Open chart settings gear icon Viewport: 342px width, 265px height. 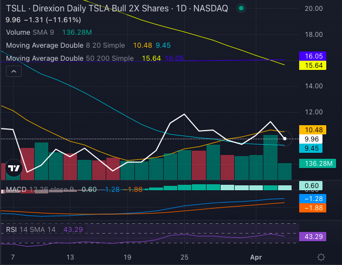[x=321, y=257]
